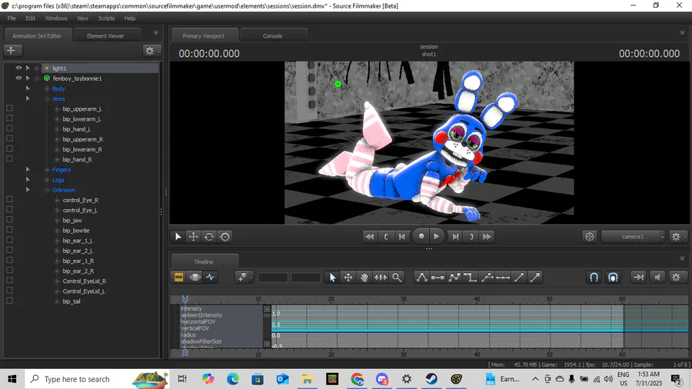Select the timeline arrow select tool
692x389 pixels.
(332, 277)
